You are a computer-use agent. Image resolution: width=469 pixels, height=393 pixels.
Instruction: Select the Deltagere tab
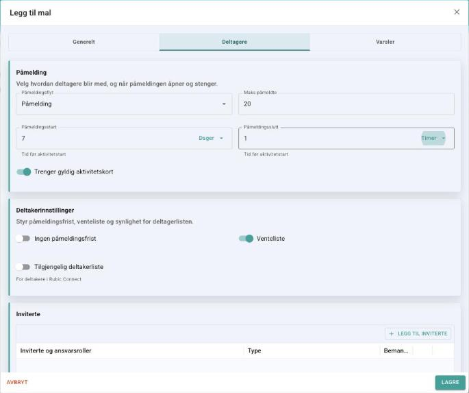click(x=234, y=42)
